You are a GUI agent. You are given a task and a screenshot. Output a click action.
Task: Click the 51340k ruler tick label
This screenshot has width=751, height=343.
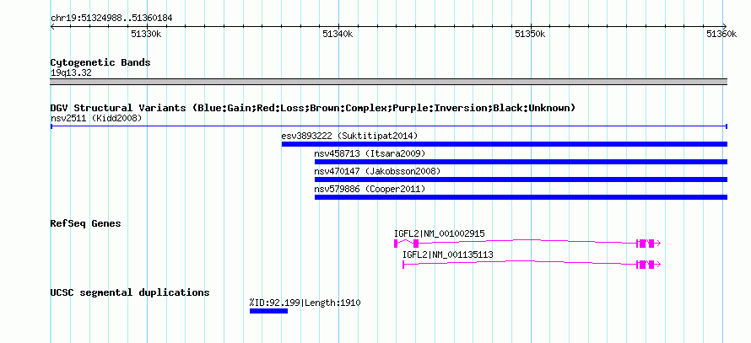(x=338, y=34)
